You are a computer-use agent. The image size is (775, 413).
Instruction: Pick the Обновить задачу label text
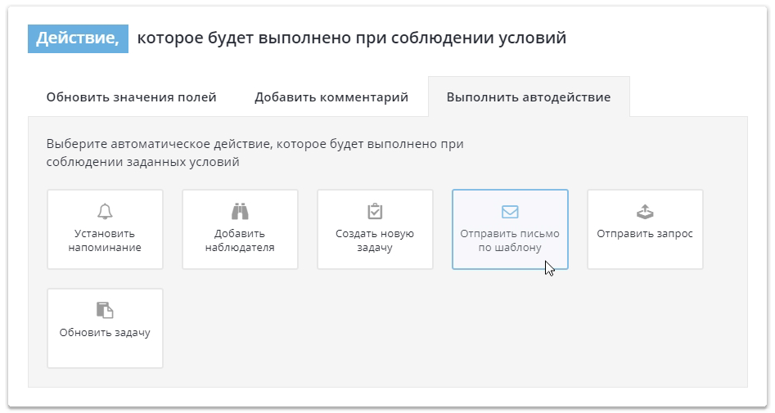tap(105, 333)
